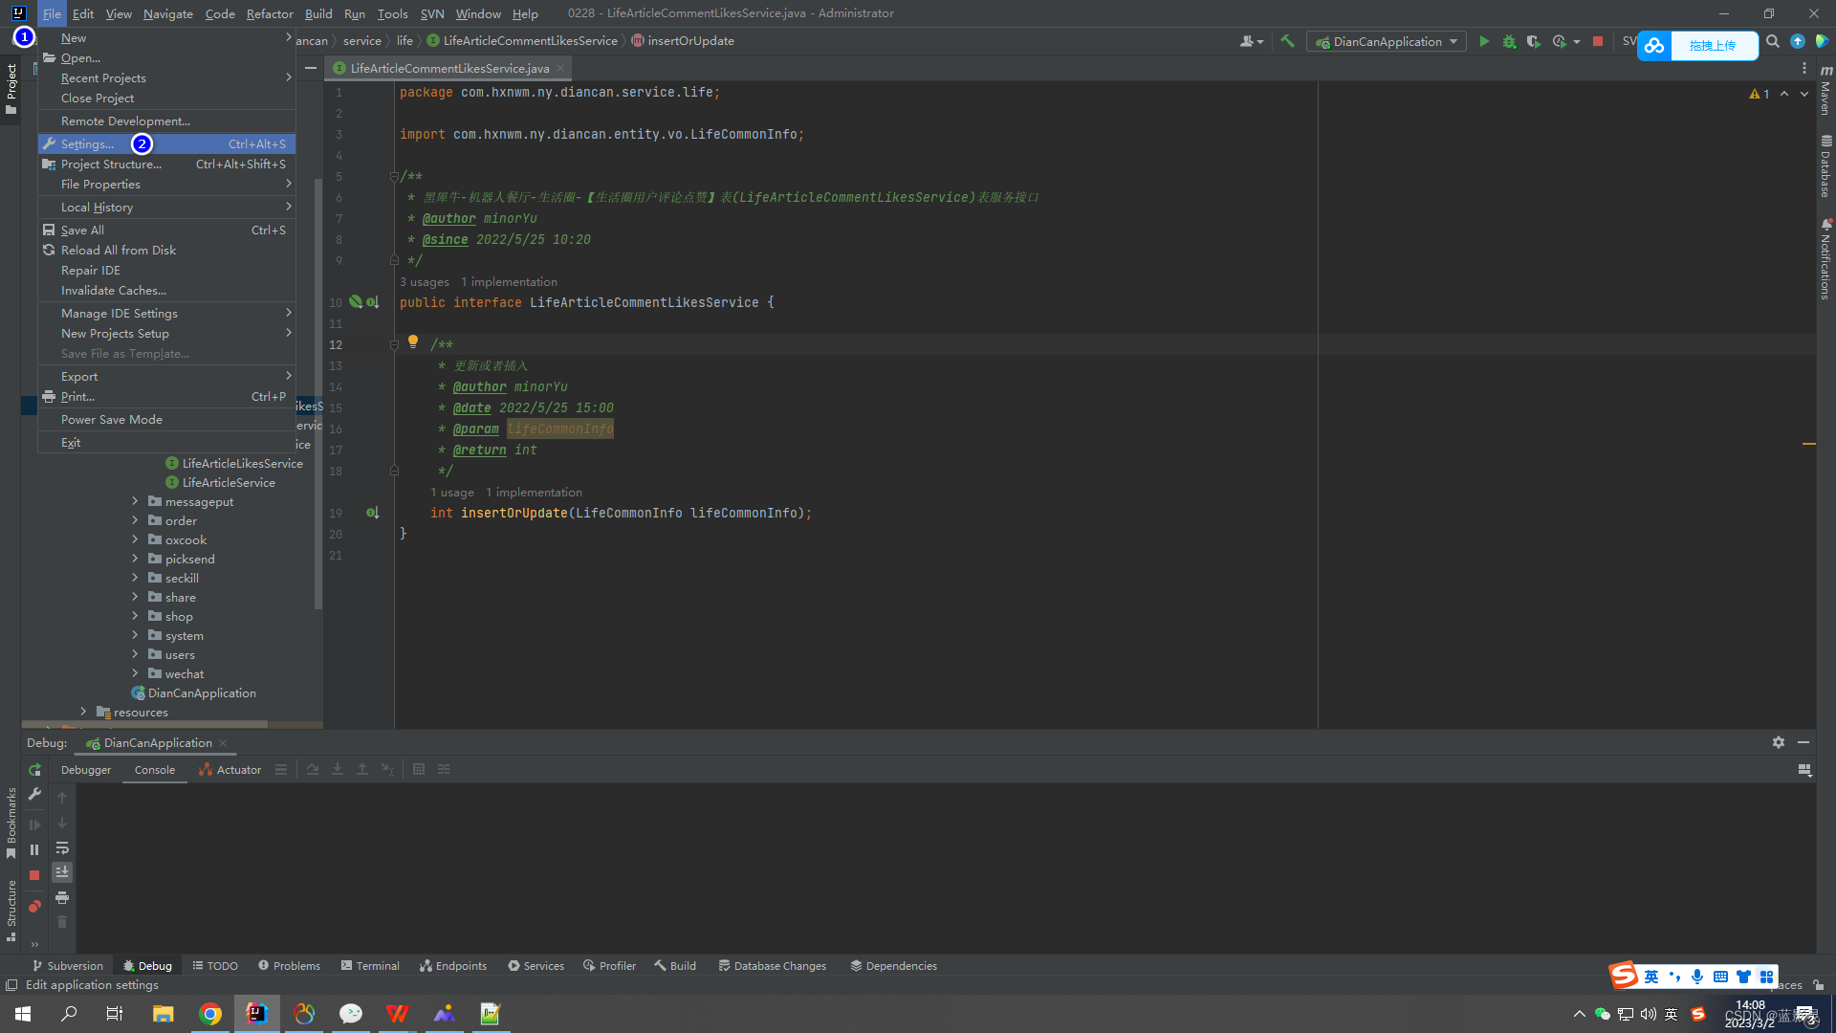The height and width of the screenshot is (1033, 1836).
Task: Stop the running application with red square
Action: (x=1597, y=41)
